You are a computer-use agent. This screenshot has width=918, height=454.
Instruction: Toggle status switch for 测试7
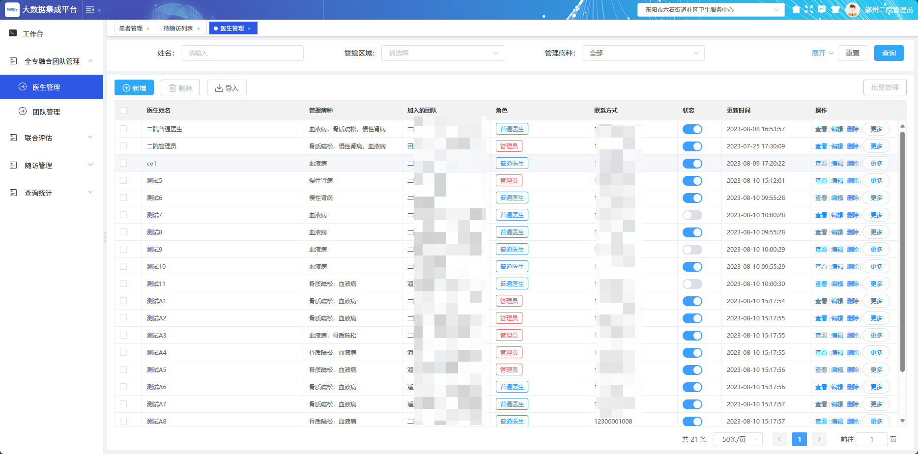click(x=692, y=215)
